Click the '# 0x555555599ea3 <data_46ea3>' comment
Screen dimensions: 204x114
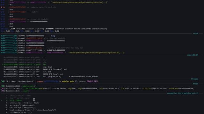pyautogui.click(x=84, y=77)
